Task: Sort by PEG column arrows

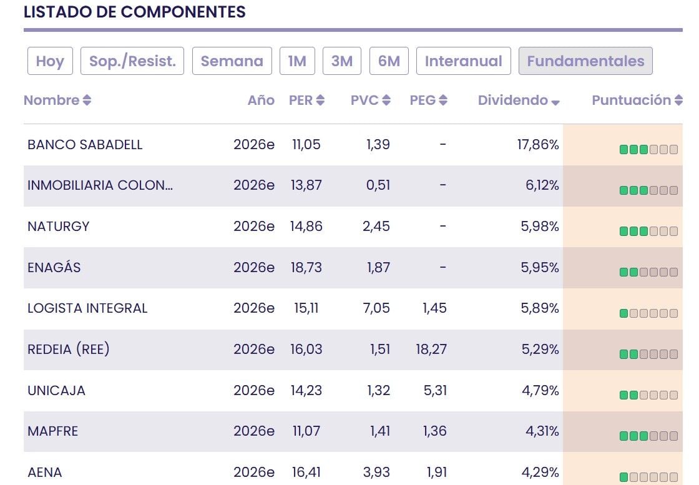Action: coord(442,100)
